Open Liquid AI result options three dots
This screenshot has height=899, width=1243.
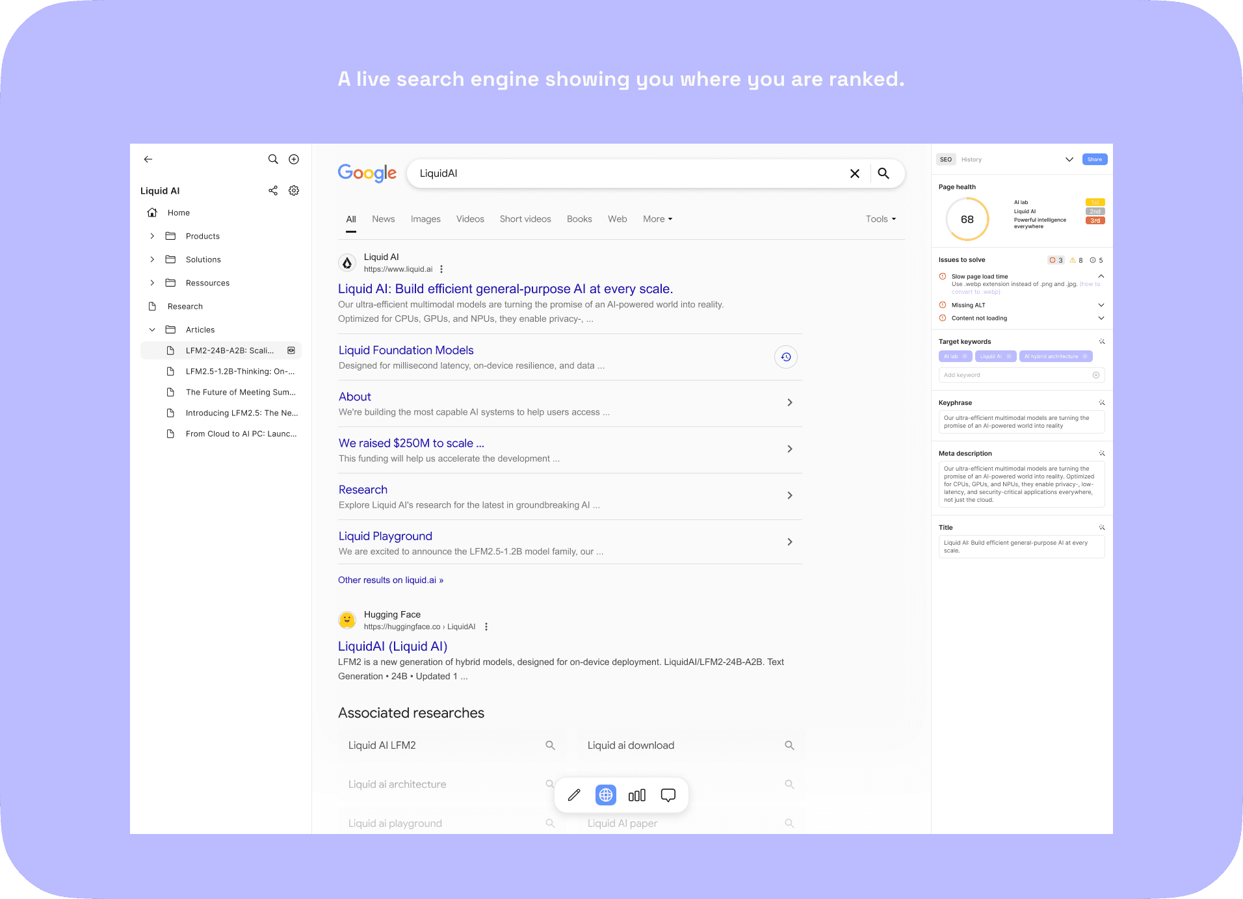(x=441, y=269)
